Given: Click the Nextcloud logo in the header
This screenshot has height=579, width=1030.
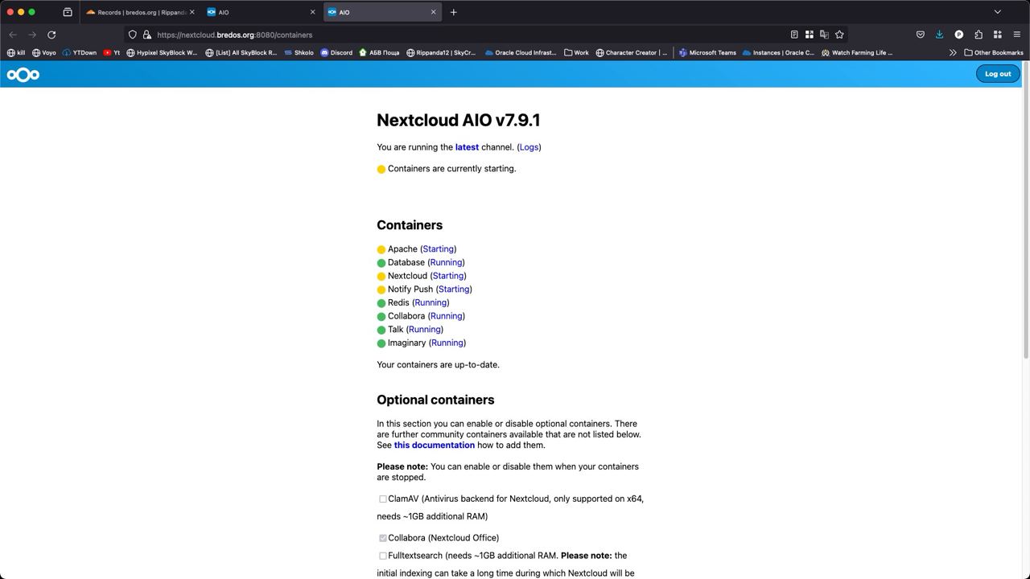Looking at the screenshot, I should click(23, 75).
